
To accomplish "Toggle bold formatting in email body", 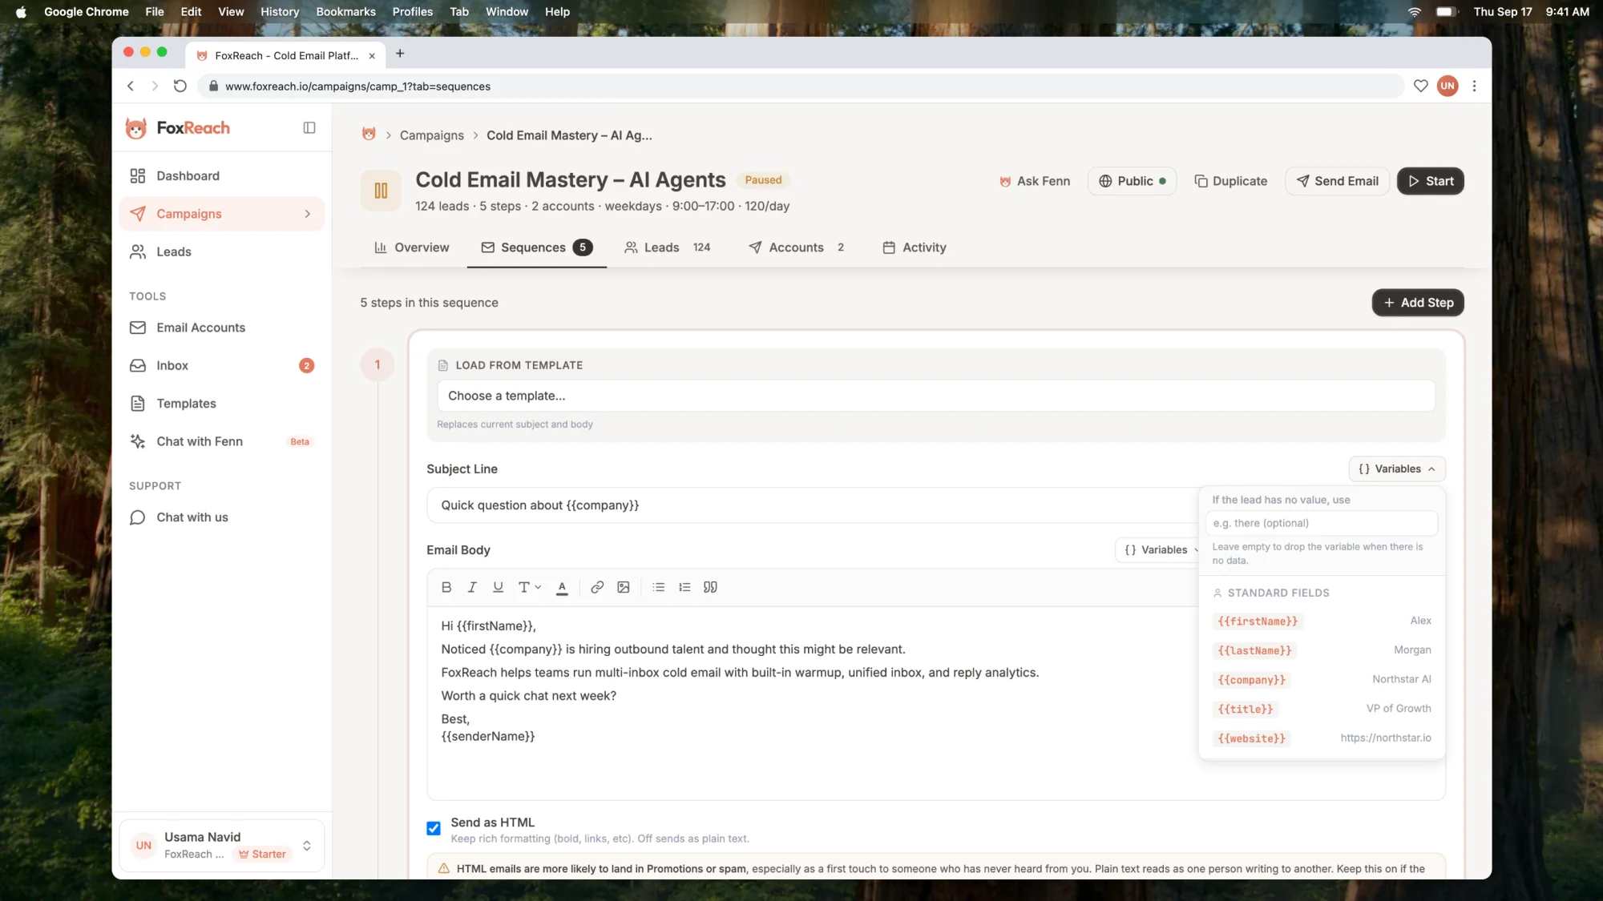I will pyautogui.click(x=446, y=587).
